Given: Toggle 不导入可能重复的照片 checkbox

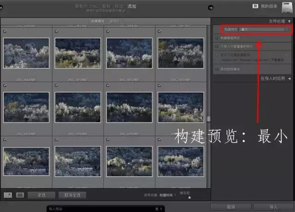Looking at the screenshot, I should (x=217, y=46).
